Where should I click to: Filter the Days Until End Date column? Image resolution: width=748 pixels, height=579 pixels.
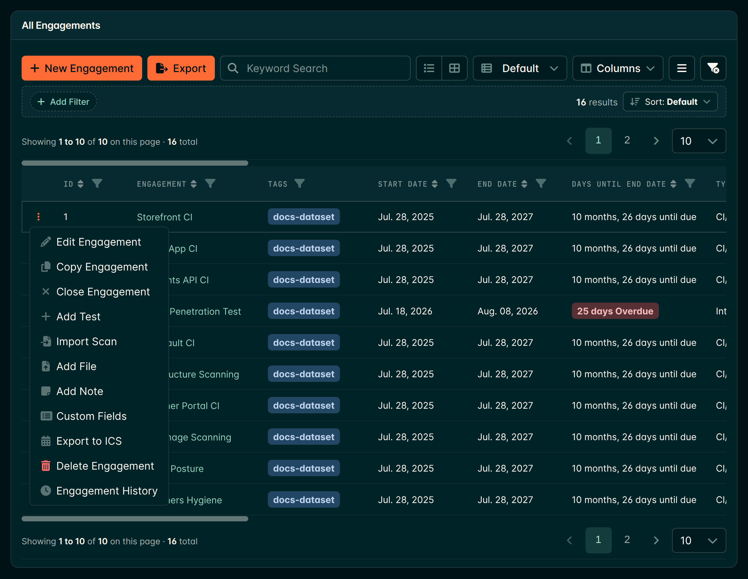click(690, 184)
